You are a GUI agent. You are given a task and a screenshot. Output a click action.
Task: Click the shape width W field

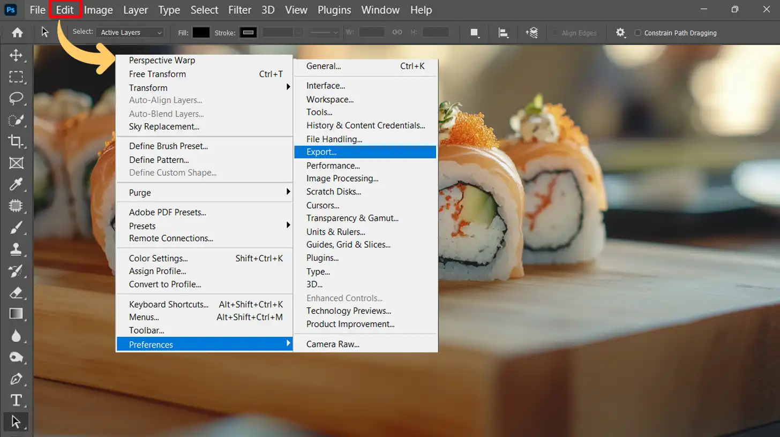372,33
